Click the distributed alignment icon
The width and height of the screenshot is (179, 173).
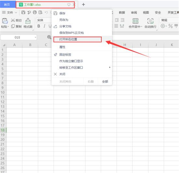click(x=122, y=26)
